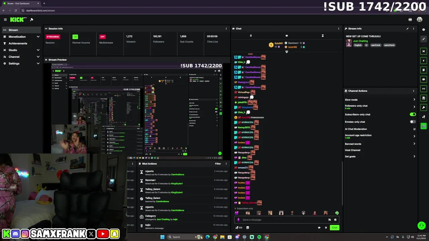
Task: Click the English tag in Stream info
Action: pyautogui.click(x=358, y=45)
